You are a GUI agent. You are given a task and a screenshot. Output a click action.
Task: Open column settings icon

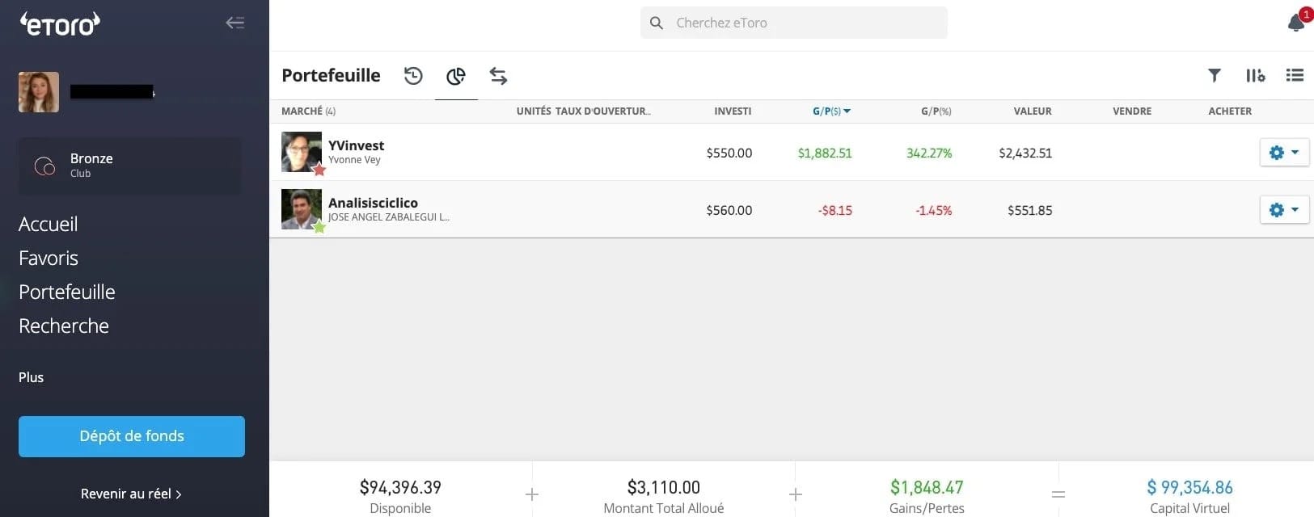click(x=1255, y=75)
